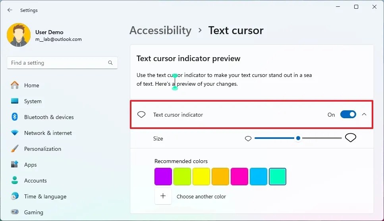384x221 pixels.
Task: Click the Text cursor indicator preview heading
Action: (x=188, y=58)
